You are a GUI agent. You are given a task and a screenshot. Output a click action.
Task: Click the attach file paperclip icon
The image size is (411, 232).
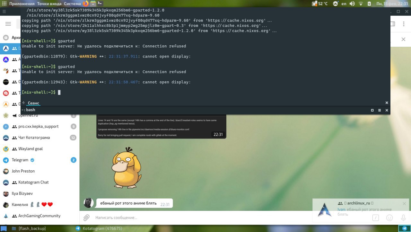coord(86,218)
